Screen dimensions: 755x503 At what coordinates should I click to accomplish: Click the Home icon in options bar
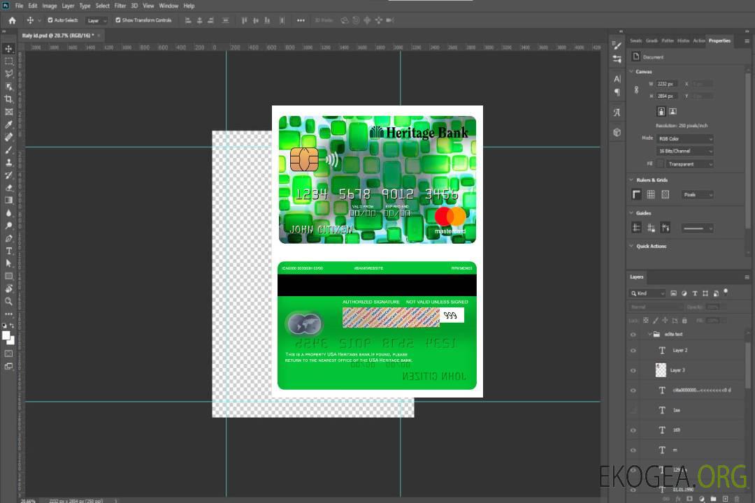coord(12,20)
